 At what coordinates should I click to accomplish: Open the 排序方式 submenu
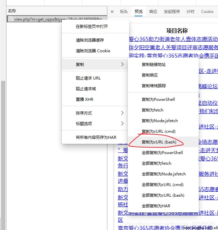point(95,113)
